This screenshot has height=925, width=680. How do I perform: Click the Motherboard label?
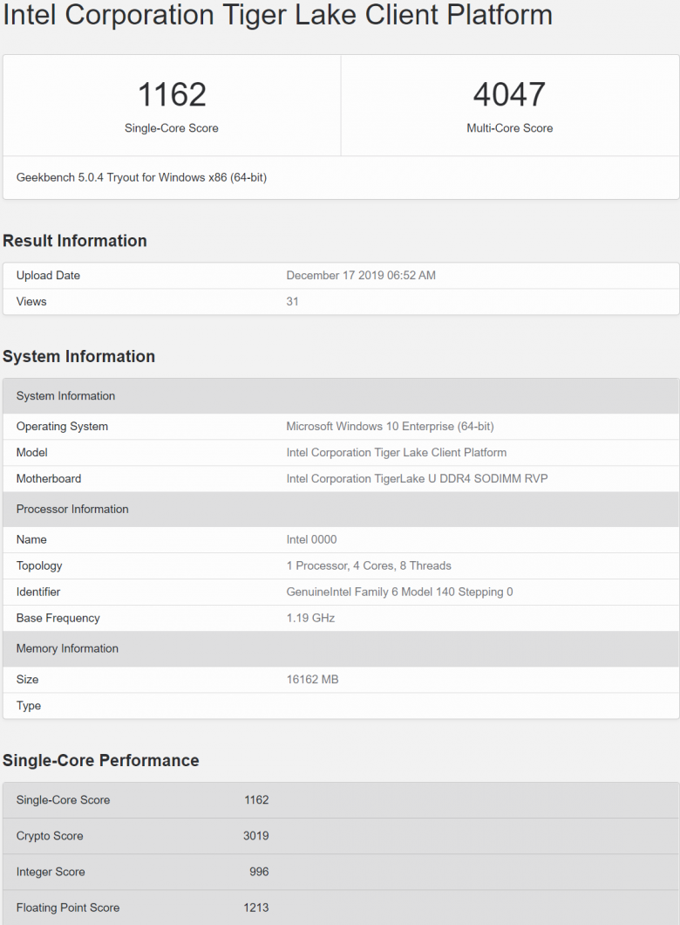tap(49, 478)
